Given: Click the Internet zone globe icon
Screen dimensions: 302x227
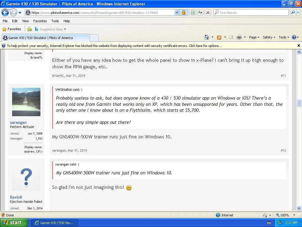Looking at the screenshot, I should coord(218,215).
